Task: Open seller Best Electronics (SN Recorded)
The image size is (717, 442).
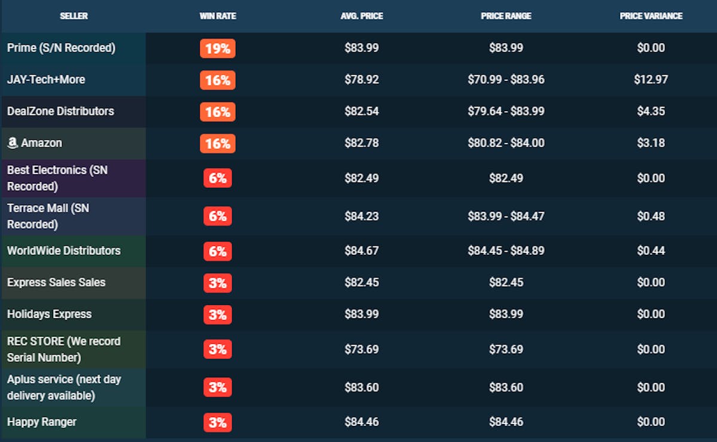Action: click(x=57, y=178)
